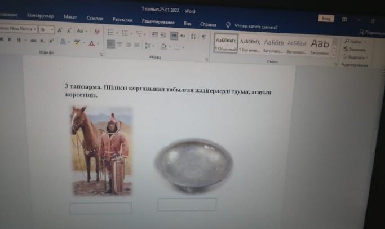
Task: Show paragraph marks (pilcrow)
Action: click(204, 37)
